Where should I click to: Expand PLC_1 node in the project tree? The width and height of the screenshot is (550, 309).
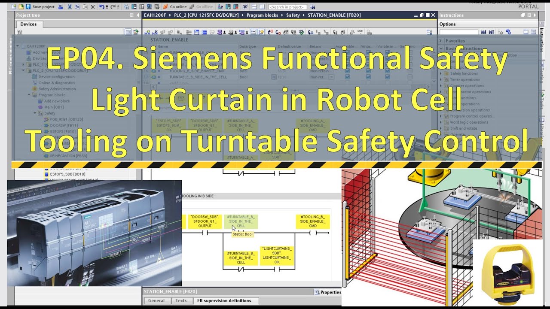(x=24, y=64)
